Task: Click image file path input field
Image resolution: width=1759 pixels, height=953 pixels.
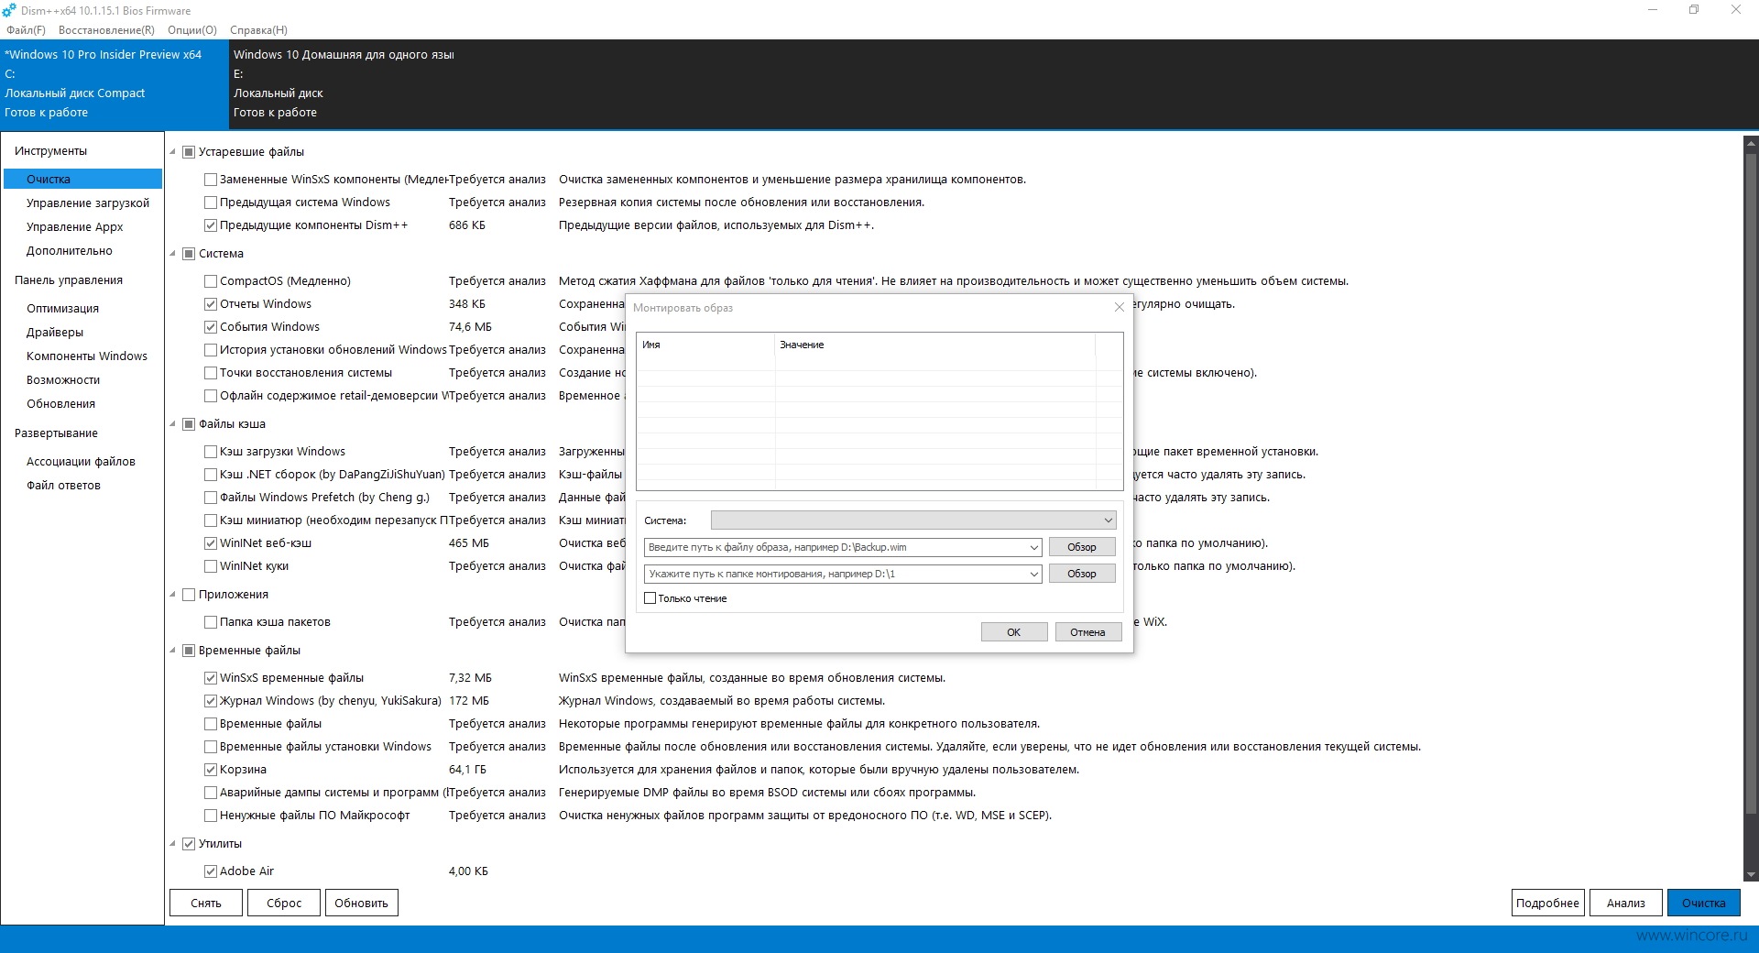Action: 836,547
